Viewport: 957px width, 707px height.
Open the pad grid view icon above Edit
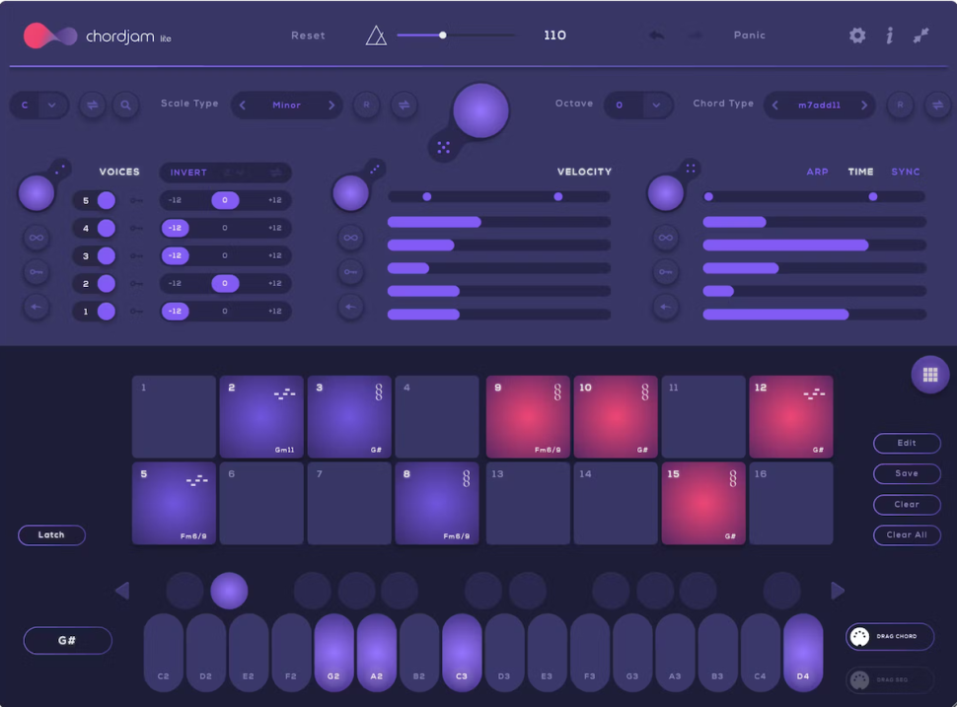tap(929, 375)
